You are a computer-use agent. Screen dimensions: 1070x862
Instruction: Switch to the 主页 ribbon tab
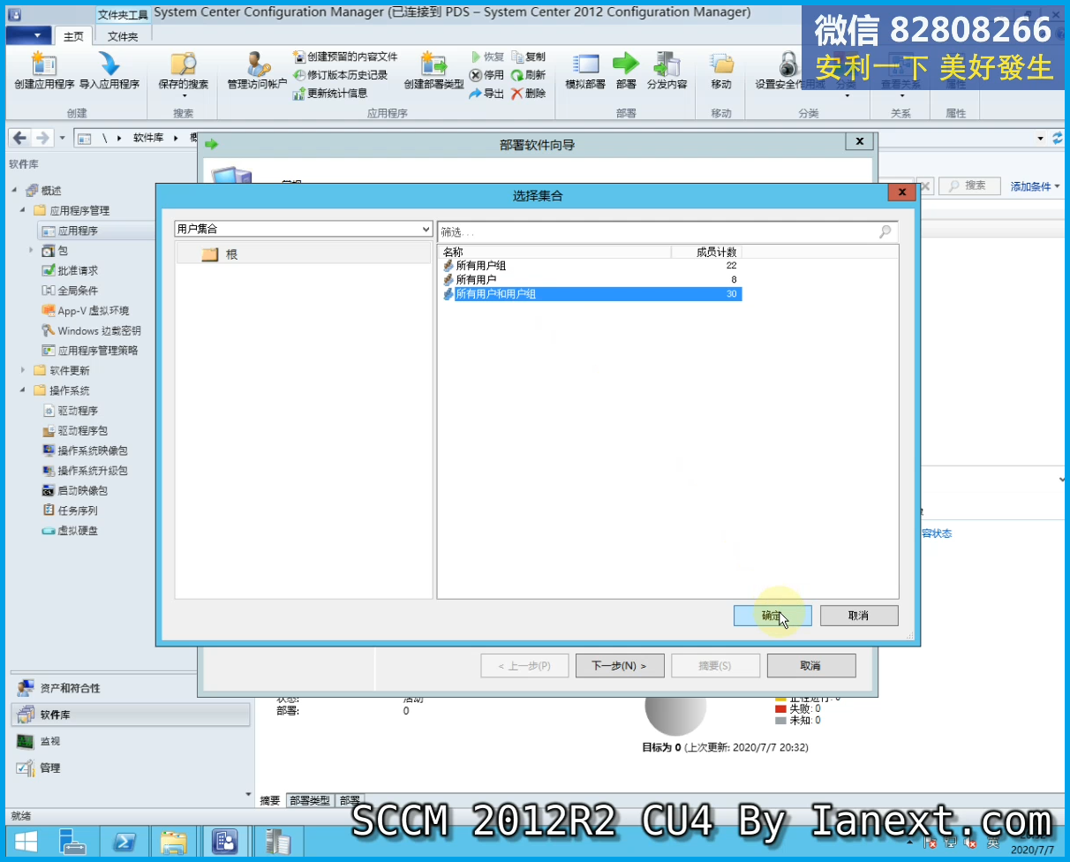point(73,36)
